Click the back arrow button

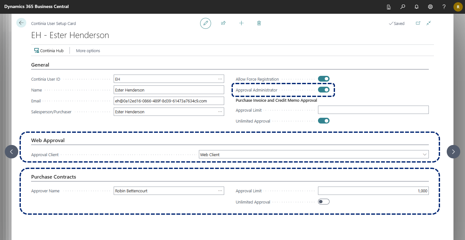21,23
